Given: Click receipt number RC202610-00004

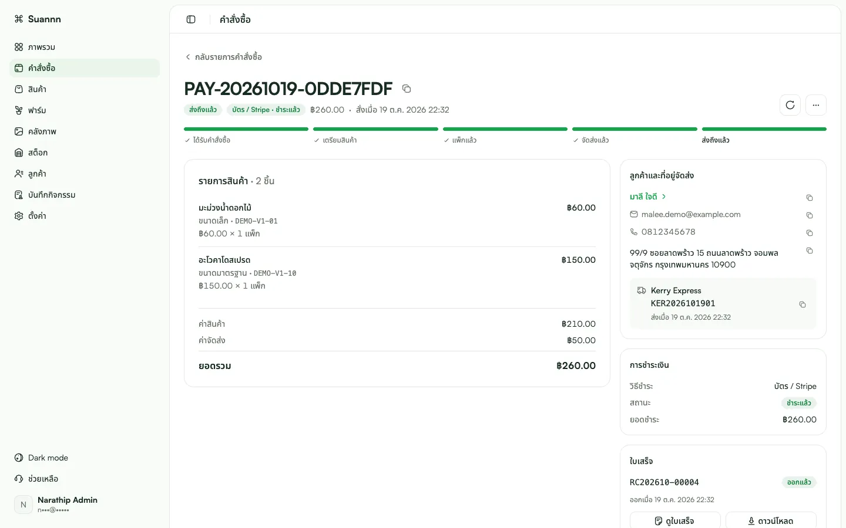Looking at the screenshot, I should pyautogui.click(x=664, y=482).
